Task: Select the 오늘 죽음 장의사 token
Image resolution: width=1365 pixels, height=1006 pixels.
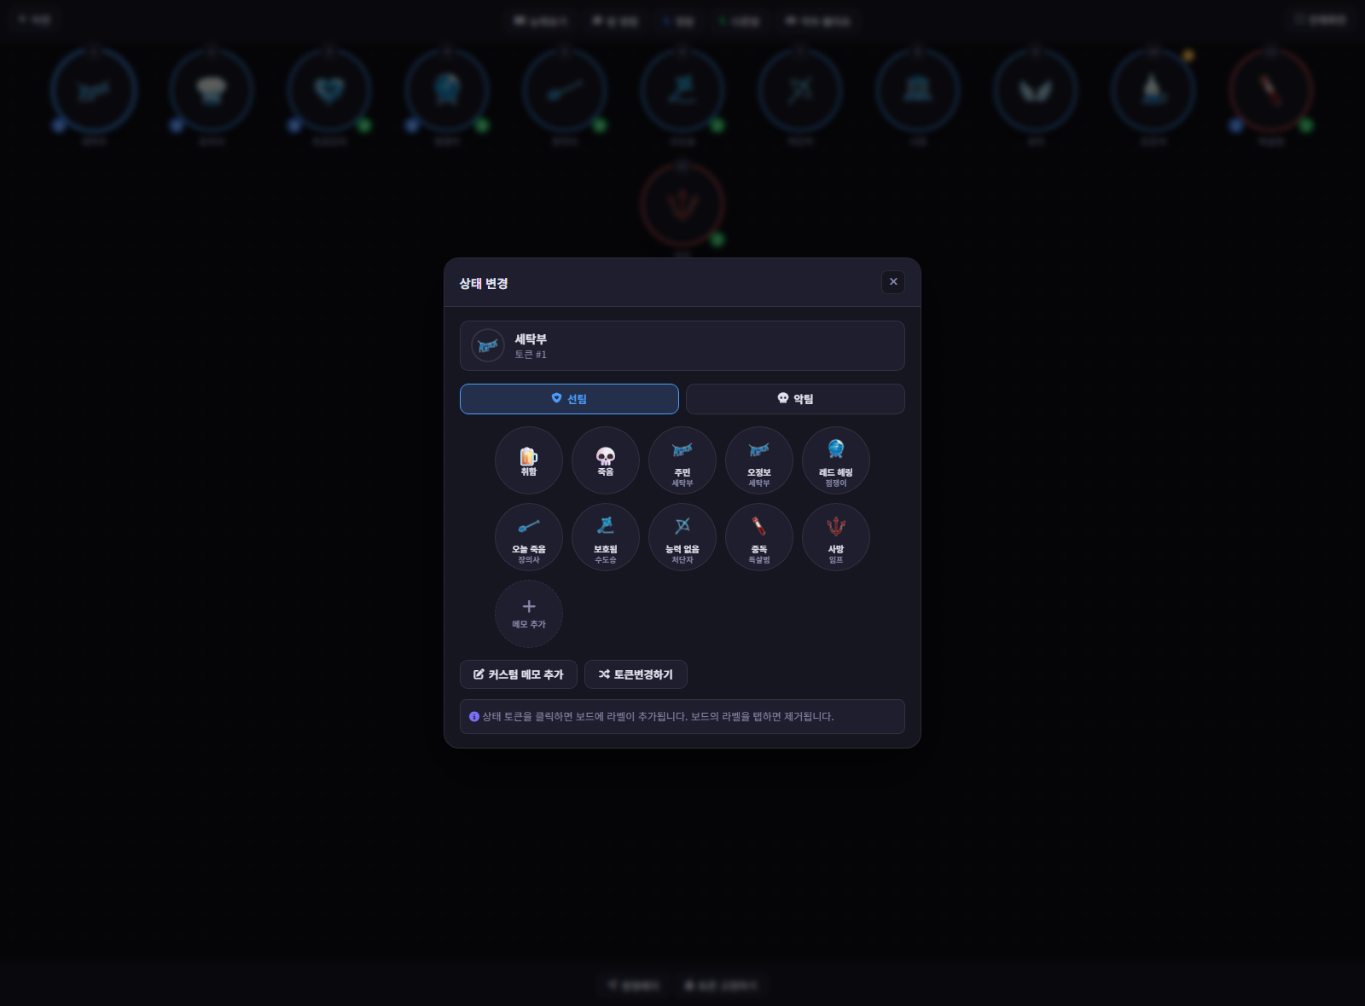Action: coord(529,537)
